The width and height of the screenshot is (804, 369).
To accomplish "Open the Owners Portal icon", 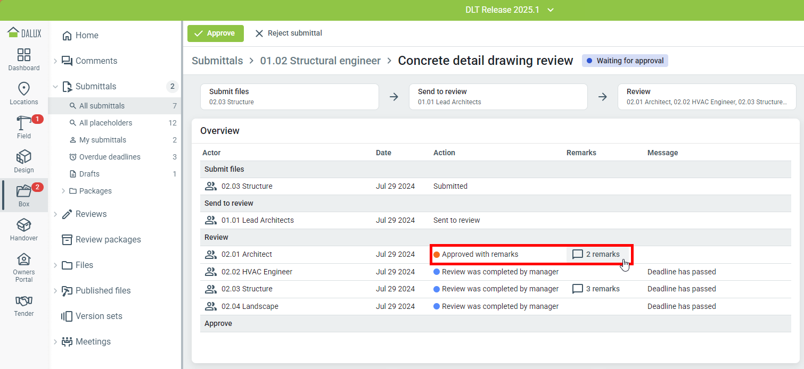I will (24, 259).
